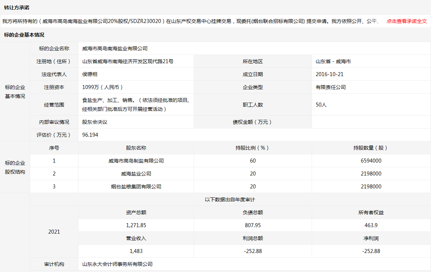Viewport: 431px width, 272px height.
Task: Select shareholder 烟台盐粮集团有限公司
Action: tap(136, 187)
